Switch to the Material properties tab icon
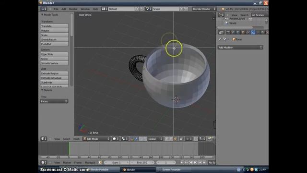The image size is (307, 173). point(263,32)
